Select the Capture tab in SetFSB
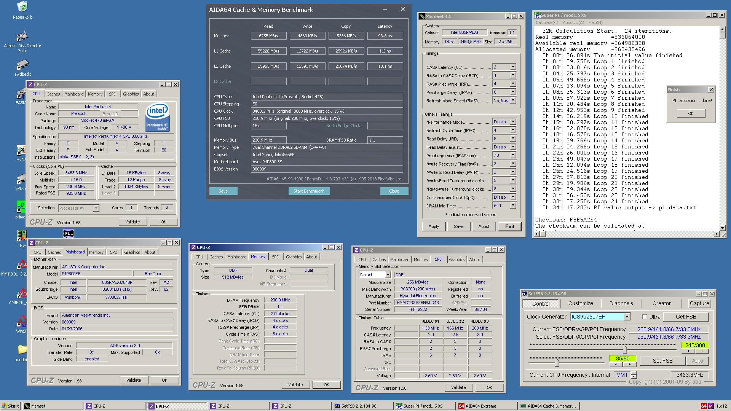 (699, 303)
